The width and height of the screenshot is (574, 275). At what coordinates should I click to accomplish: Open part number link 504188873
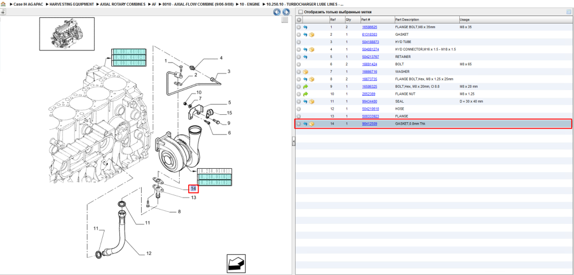370,42
